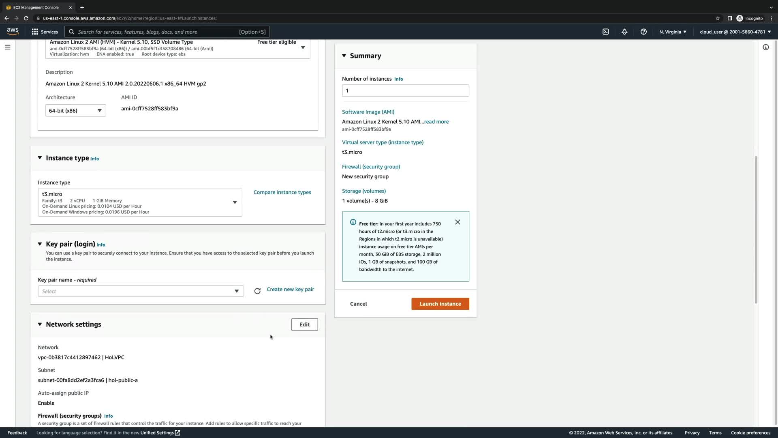Collapse the Instance type section
This screenshot has width=778, height=438.
[x=40, y=158]
